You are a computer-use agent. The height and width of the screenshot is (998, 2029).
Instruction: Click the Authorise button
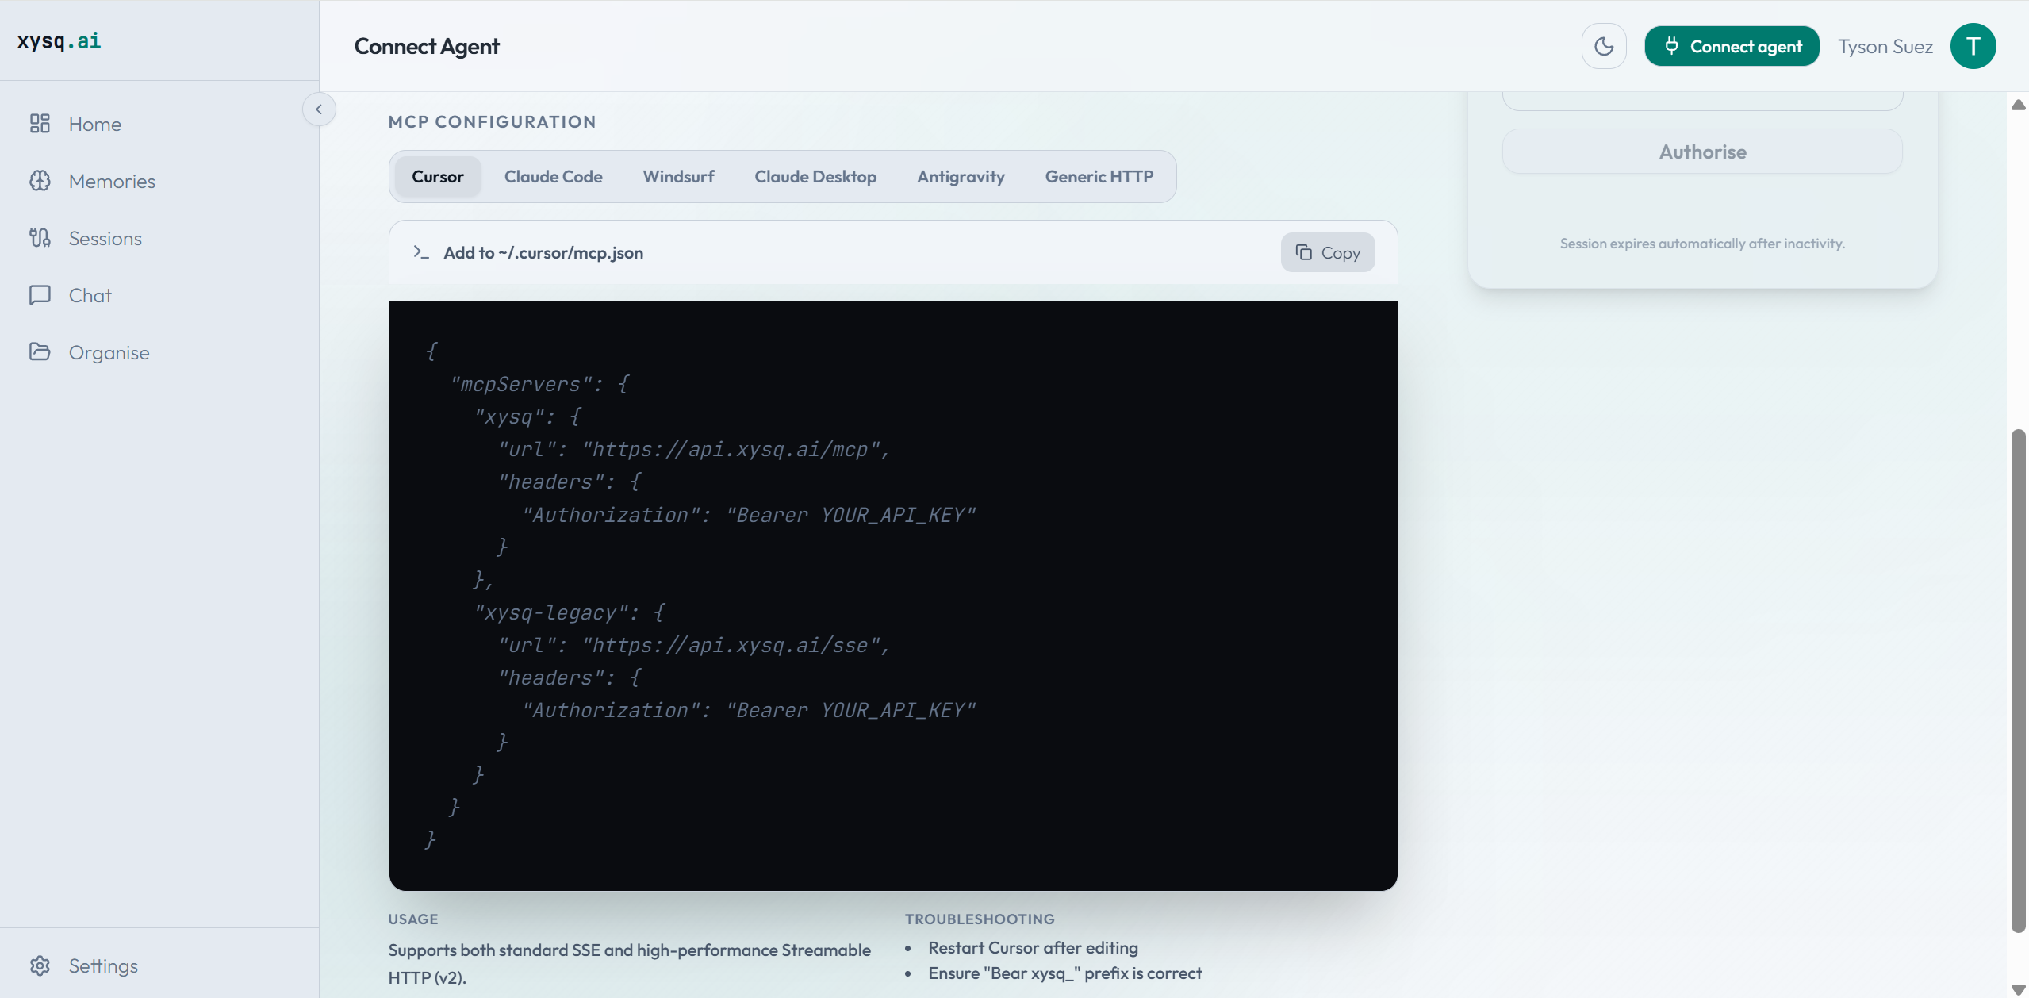click(x=1702, y=152)
